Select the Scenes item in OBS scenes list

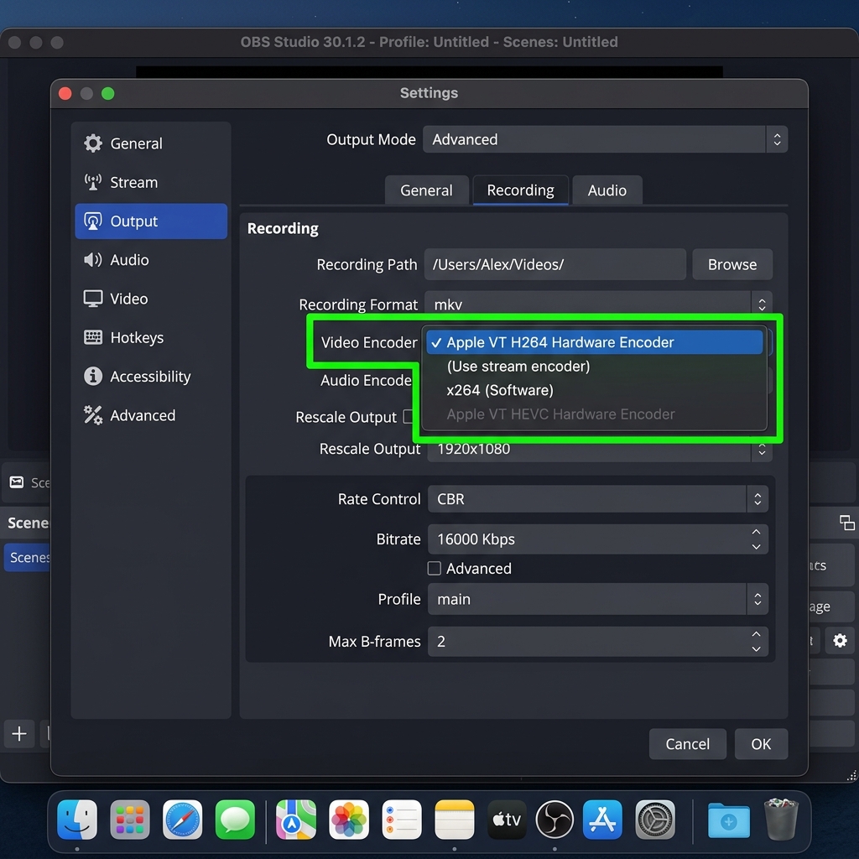click(28, 557)
